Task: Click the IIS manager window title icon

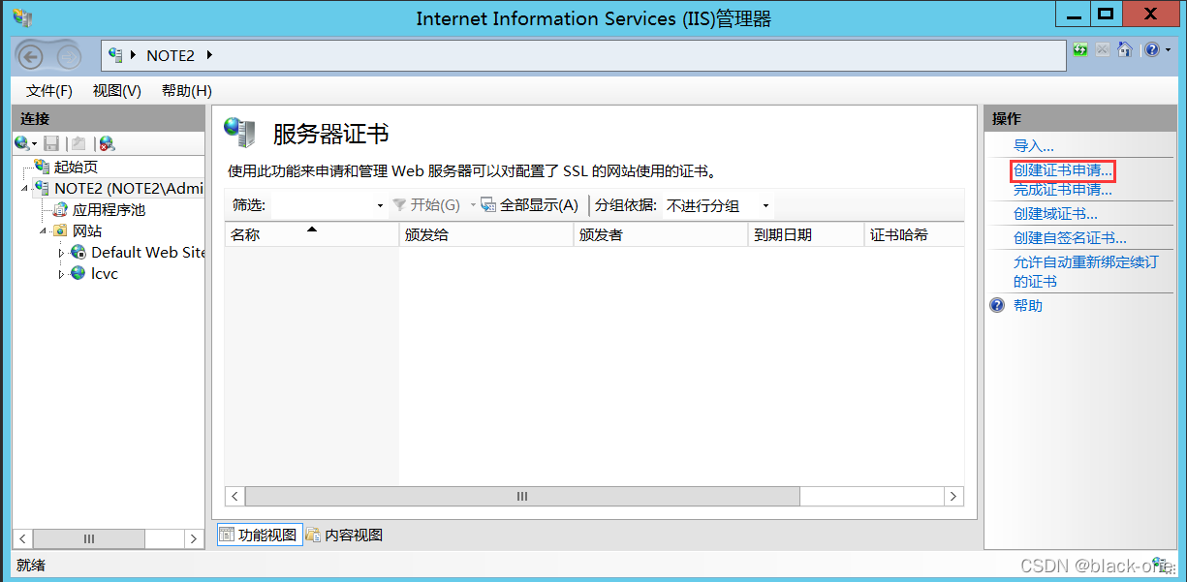Action: click(x=22, y=16)
